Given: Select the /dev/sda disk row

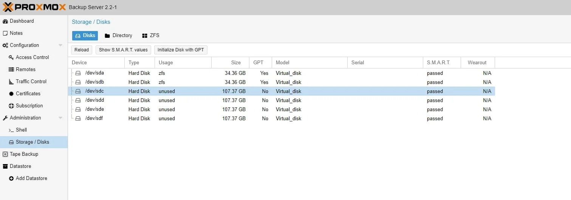Looking at the screenshot, I should [282, 73].
